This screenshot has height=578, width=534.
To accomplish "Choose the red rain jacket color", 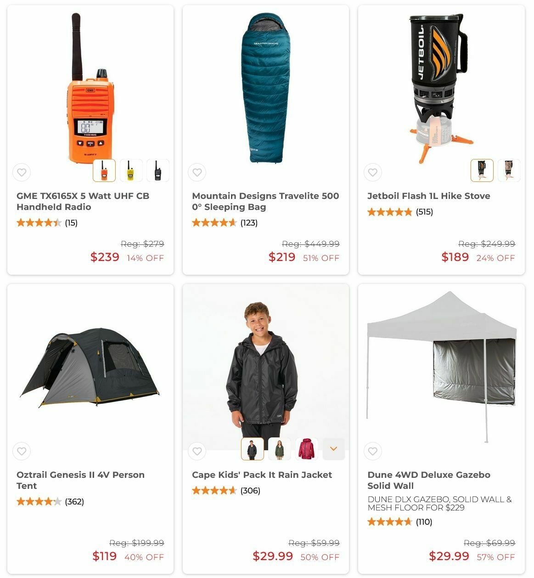I will point(306,449).
